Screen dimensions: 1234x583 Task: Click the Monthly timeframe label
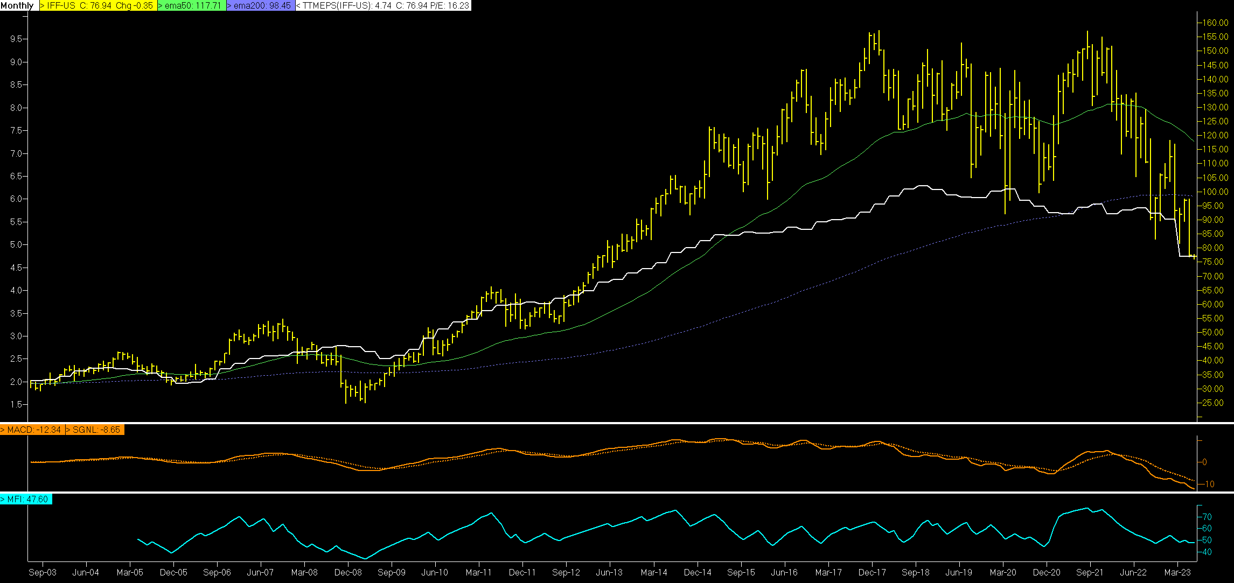17,5
